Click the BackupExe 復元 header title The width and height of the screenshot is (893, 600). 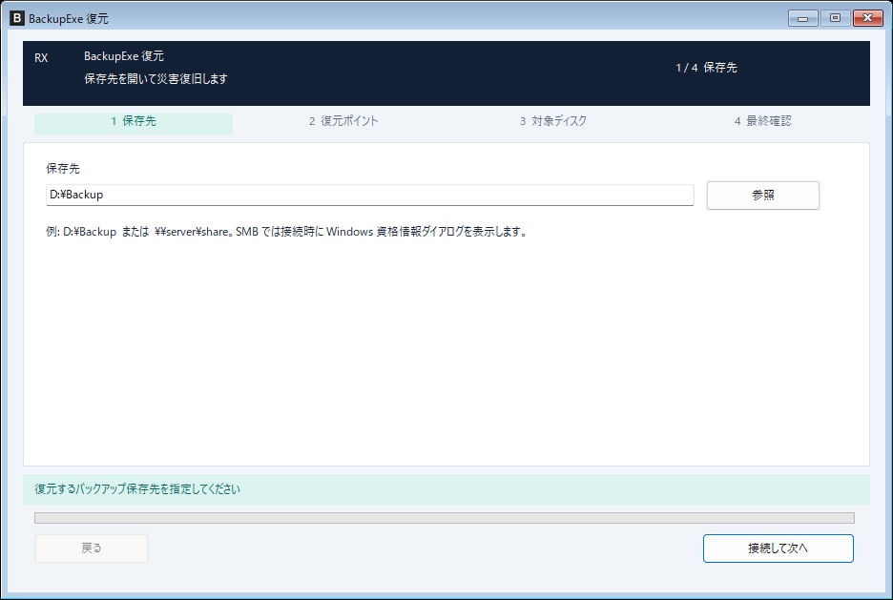pyautogui.click(x=124, y=55)
